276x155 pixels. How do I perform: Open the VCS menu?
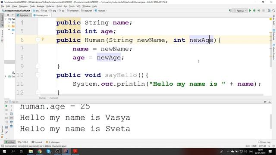click(x=78, y=6)
